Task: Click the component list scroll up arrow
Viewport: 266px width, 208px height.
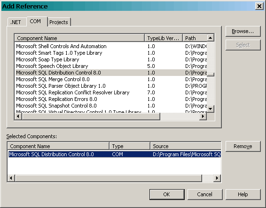Action: (x=211, y=38)
